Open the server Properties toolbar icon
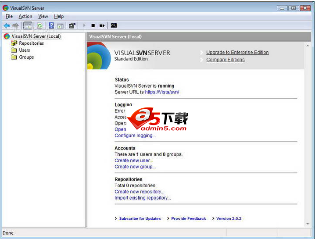This screenshot has width=315, height=239. pos(72,25)
